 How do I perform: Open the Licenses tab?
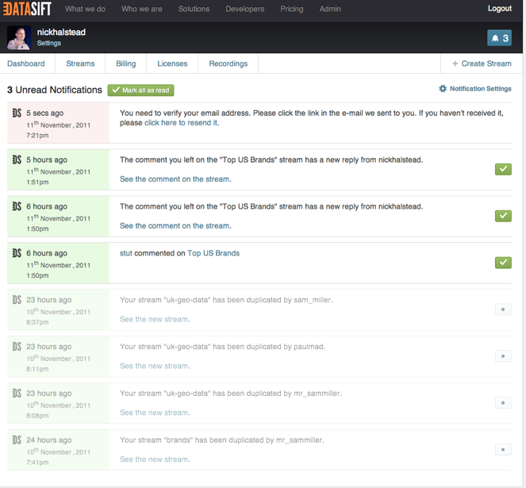point(172,63)
